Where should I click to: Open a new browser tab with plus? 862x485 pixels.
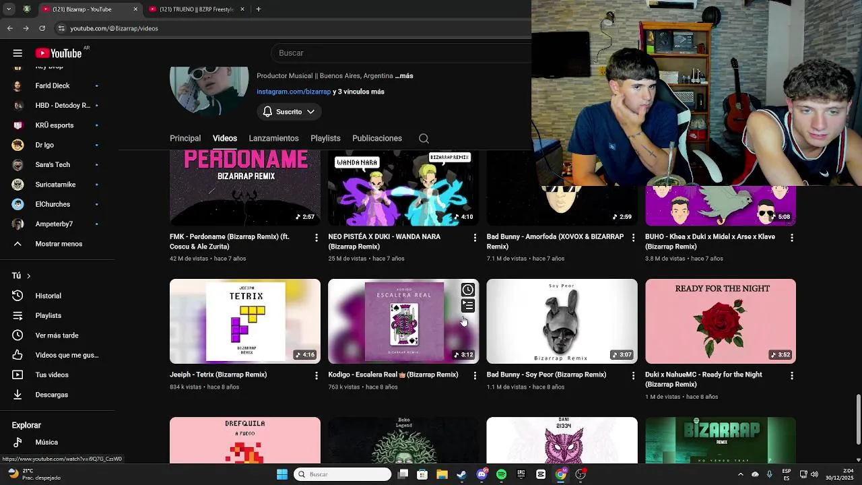258,9
